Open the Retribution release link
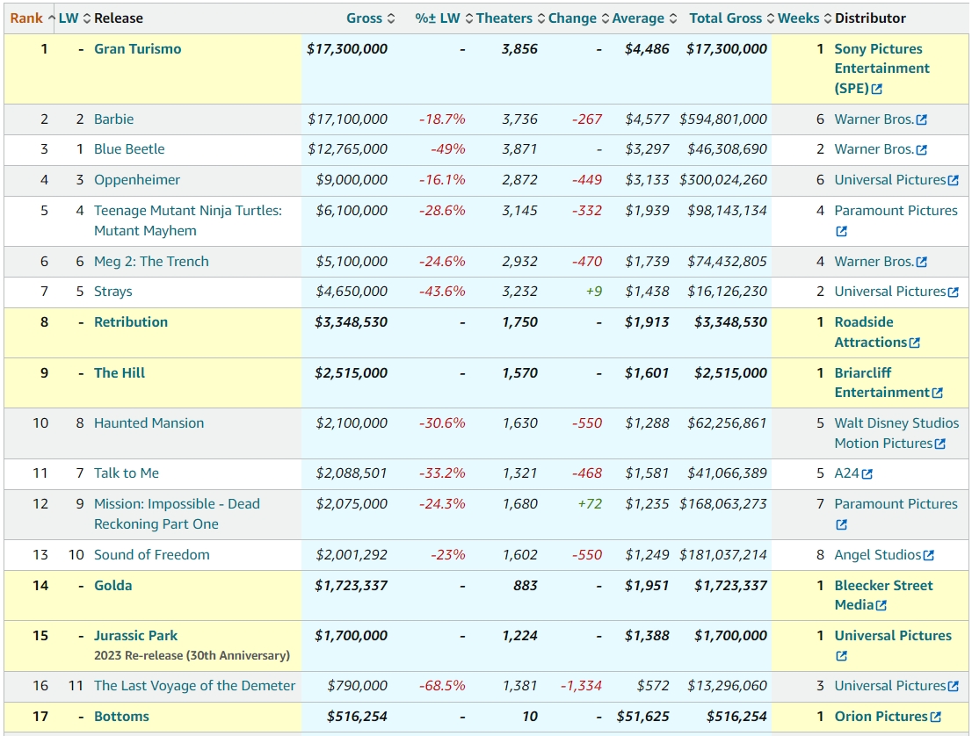972x736 pixels. tap(131, 322)
